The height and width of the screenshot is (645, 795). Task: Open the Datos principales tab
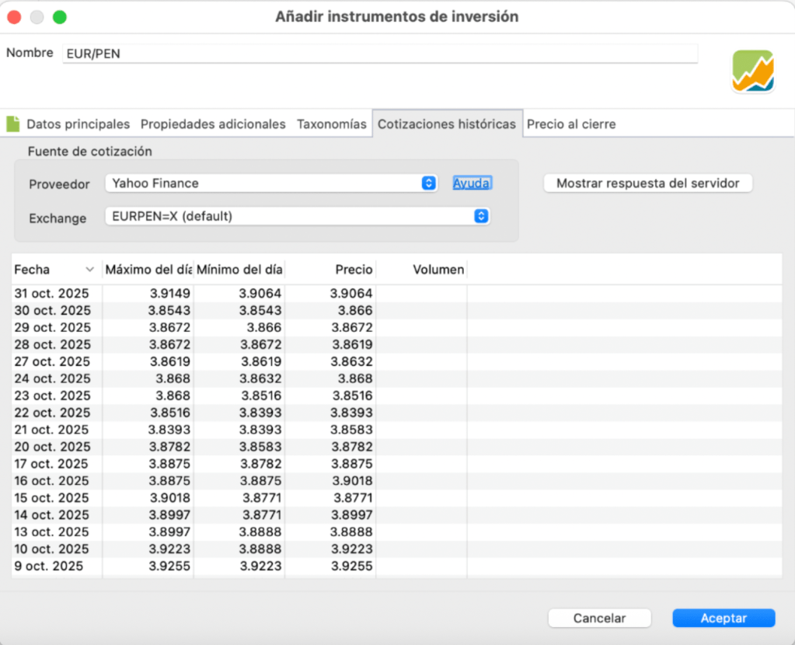tap(78, 124)
